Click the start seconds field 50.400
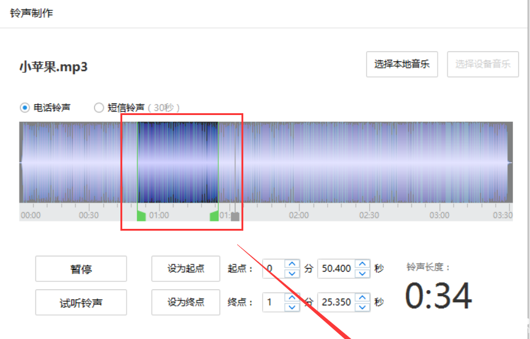This screenshot has width=530, height=339. 336,269
